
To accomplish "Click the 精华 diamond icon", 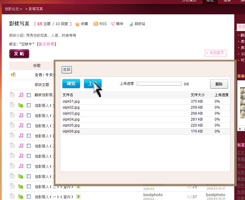I will pos(113,24).
